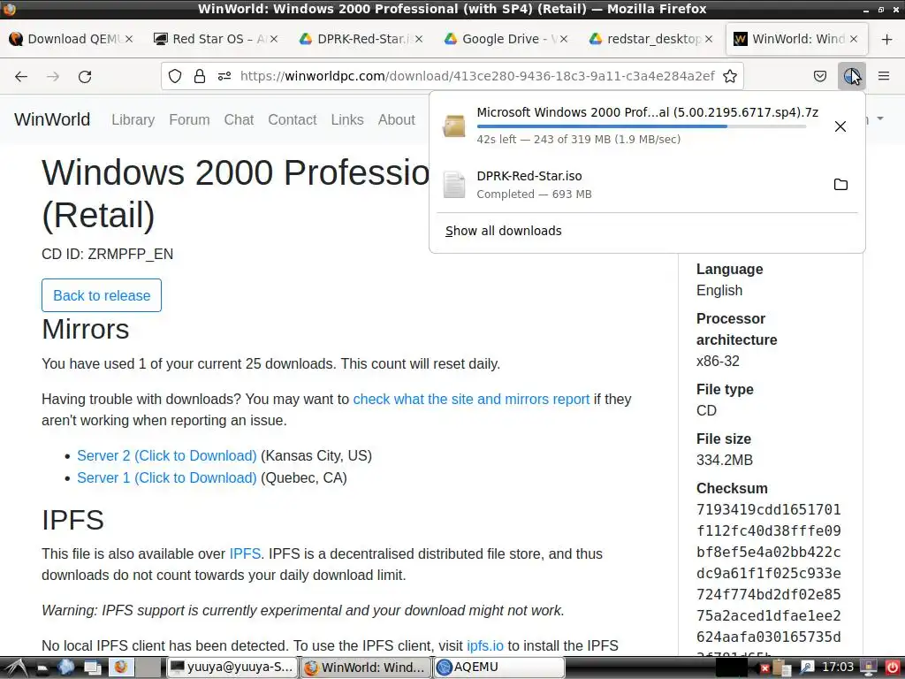Open site permissions icon in address bar
905x679 pixels.
coord(224,76)
